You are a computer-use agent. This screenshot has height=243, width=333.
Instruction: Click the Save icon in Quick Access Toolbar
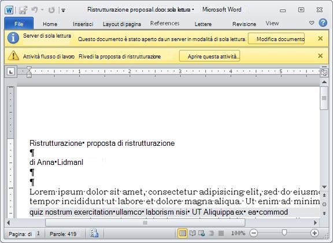(23, 10)
